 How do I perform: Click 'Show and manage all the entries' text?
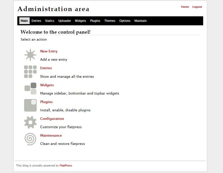tap(67, 76)
